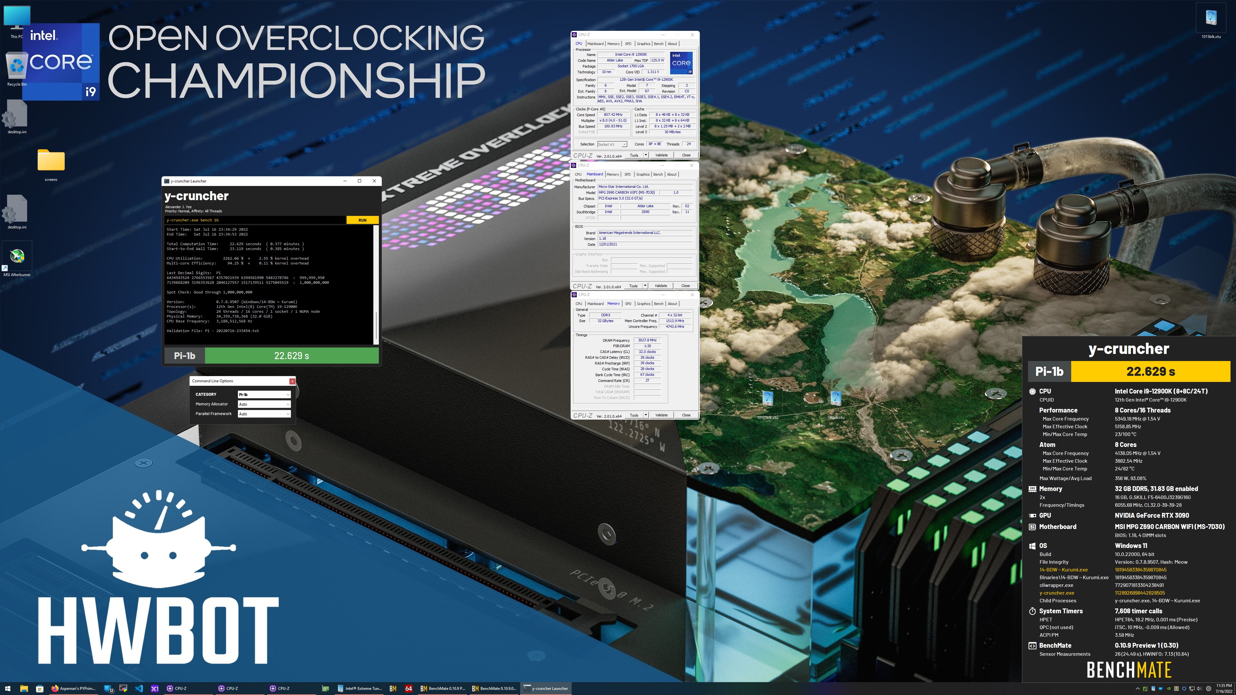The image size is (1236, 695).
Task: Click Close in CPU-Z Memory window
Action: pyautogui.click(x=686, y=415)
